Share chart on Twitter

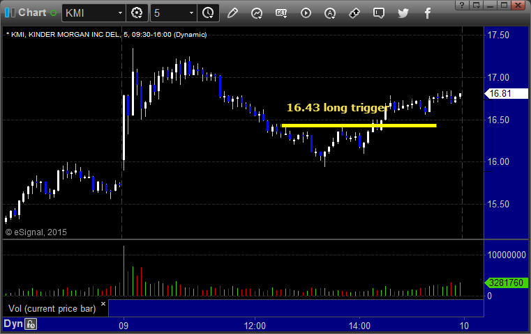click(x=403, y=13)
